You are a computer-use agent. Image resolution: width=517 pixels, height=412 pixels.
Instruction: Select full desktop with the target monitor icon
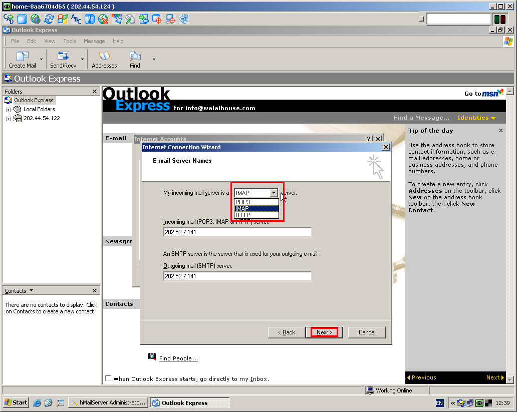pos(171,19)
